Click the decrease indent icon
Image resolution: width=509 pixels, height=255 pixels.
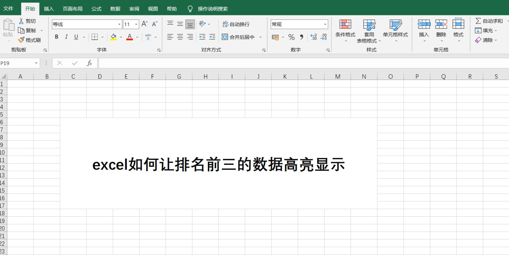202,37
